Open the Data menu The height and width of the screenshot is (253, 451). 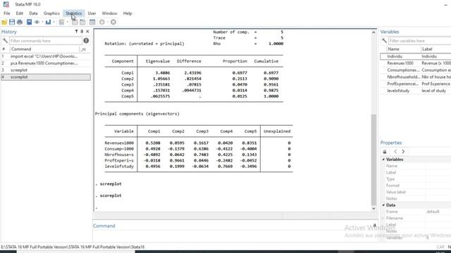tap(33, 13)
